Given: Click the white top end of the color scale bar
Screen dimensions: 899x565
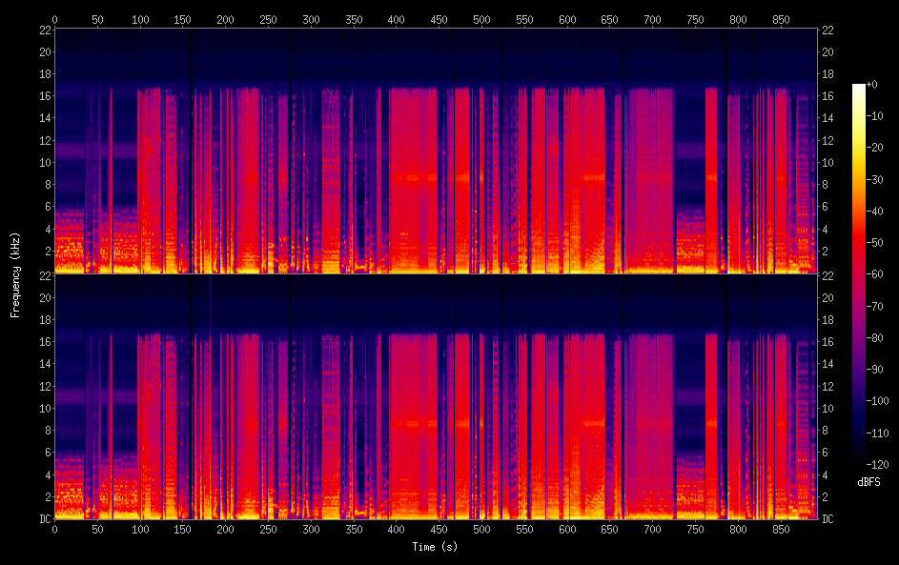Looking at the screenshot, I should click(x=859, y=87).
